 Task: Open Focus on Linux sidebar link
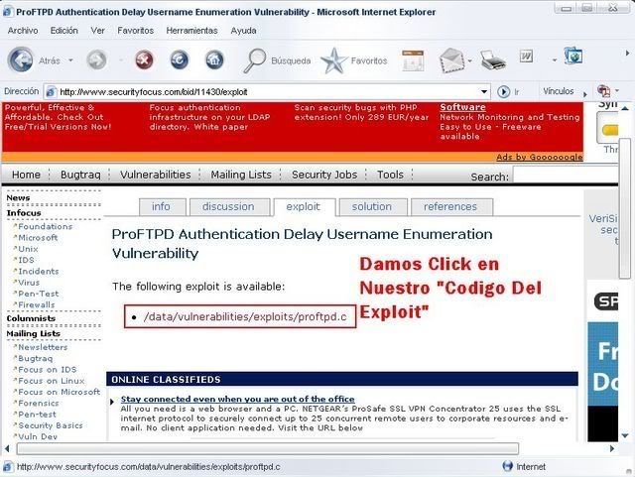52,381
